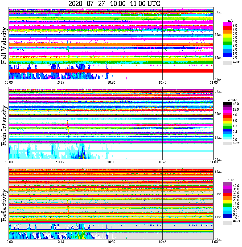This screenshot has height=247, width=242.
Task: Click the '3 km' height label of the Rain Intensity plot
Action: [218, 91]
